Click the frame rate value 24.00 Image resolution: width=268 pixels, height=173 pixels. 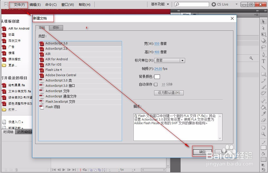158,69
